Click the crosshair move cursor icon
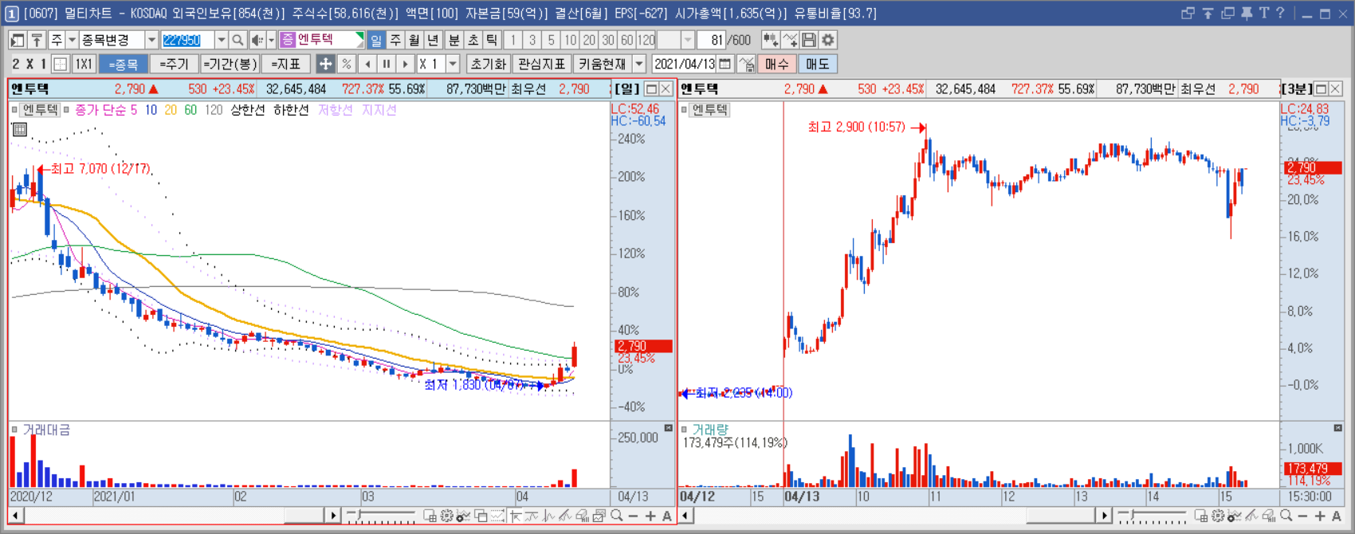Image resolution: width=1355 pixels, height=534 pixels. tap(325, 64)
